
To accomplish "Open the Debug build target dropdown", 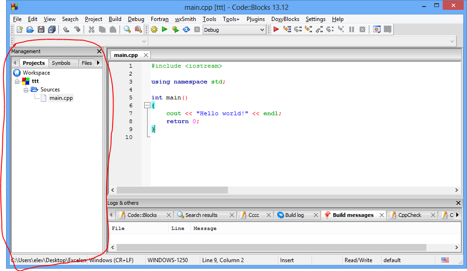I will (234, 30).
